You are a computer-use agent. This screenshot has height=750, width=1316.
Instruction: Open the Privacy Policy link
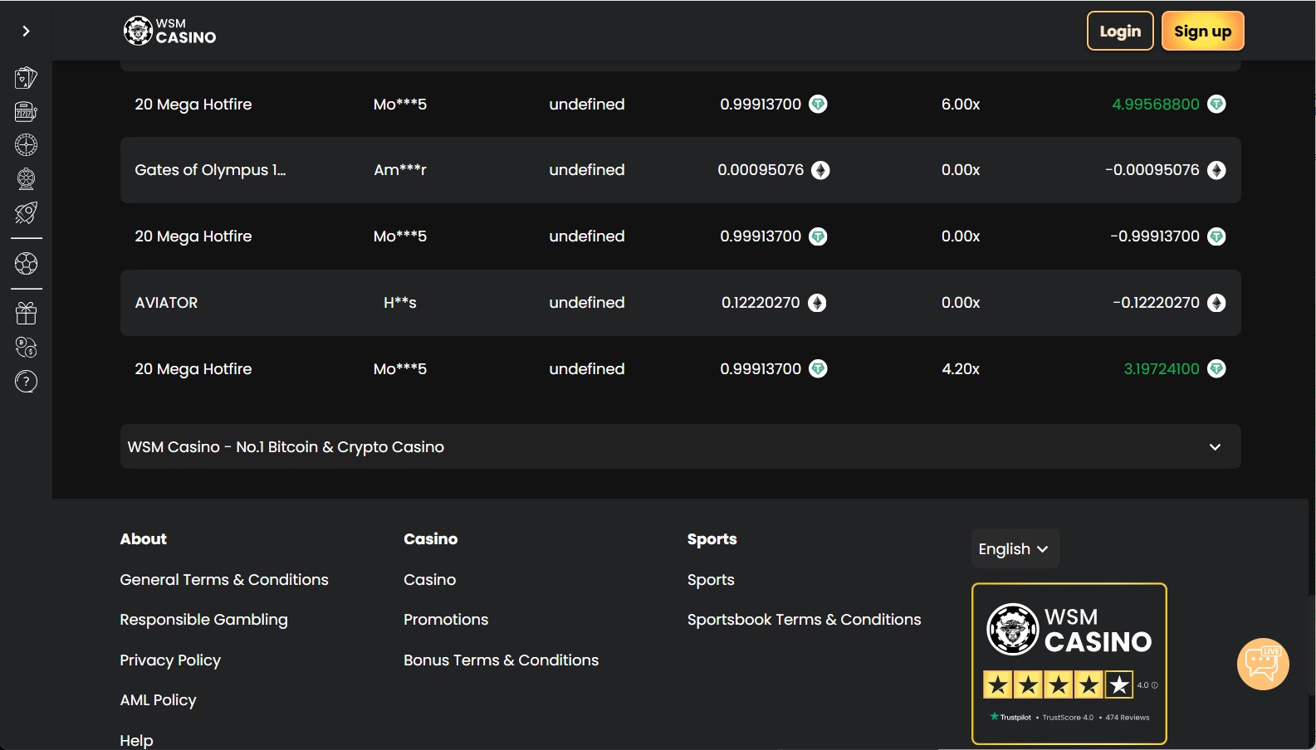click(170, 660)
